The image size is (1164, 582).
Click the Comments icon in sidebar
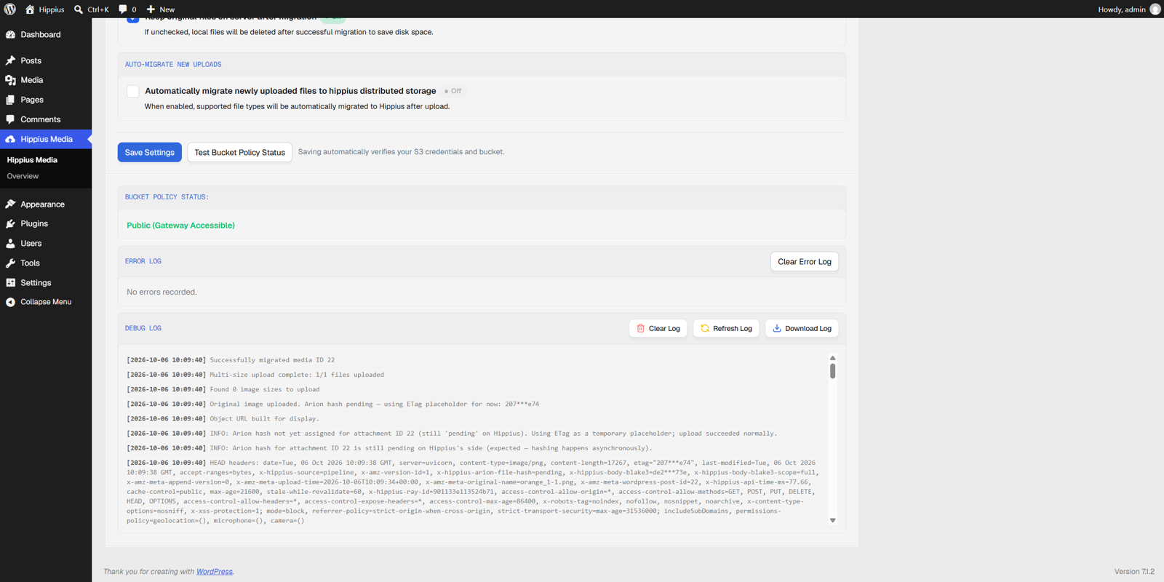point(11,120)
